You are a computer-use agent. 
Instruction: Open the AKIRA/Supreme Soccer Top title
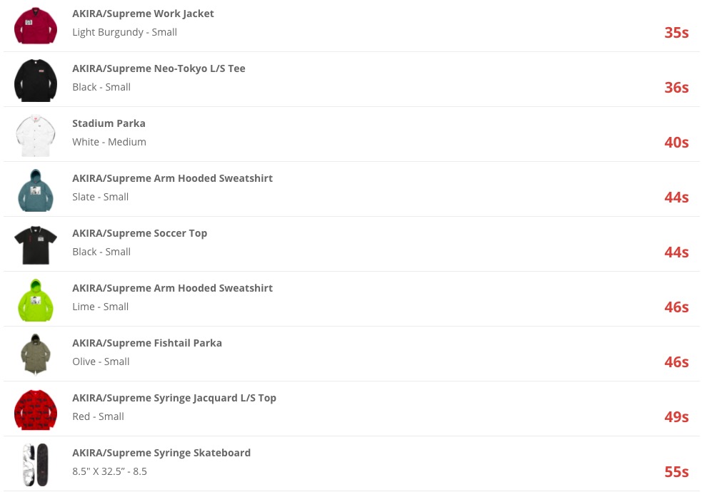coord(140,233)
